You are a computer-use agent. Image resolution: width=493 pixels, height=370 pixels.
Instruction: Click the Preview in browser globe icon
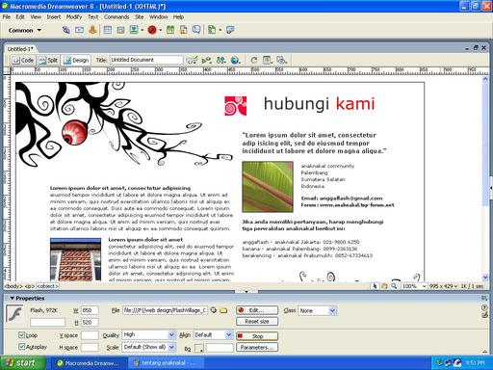coord(235,60)
